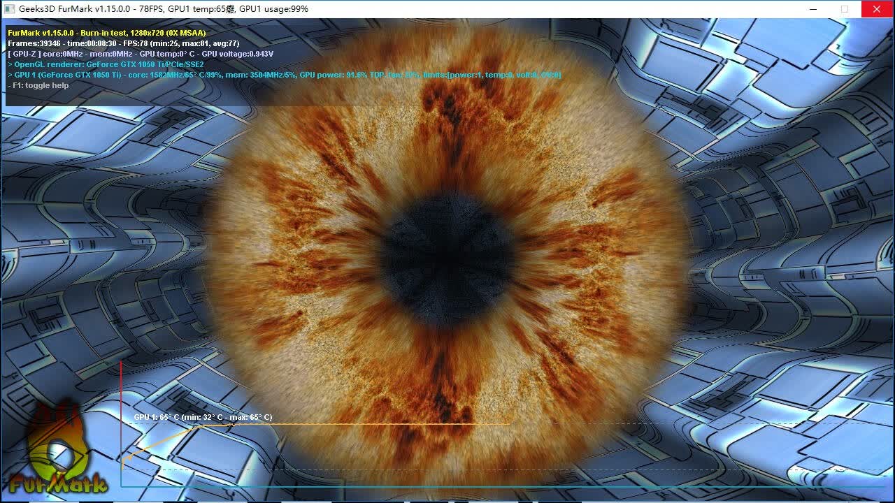Click the red vertical axis of temperature graph
This screenshot has width=895, height=503.
(121, 423)
